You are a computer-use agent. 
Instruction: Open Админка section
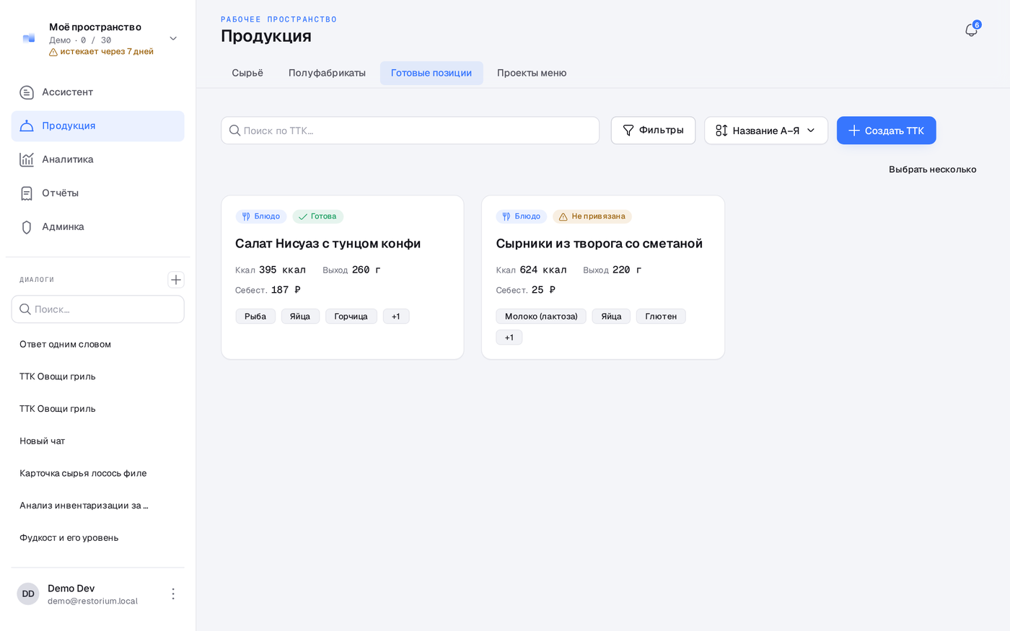click(x=98, y=227)
